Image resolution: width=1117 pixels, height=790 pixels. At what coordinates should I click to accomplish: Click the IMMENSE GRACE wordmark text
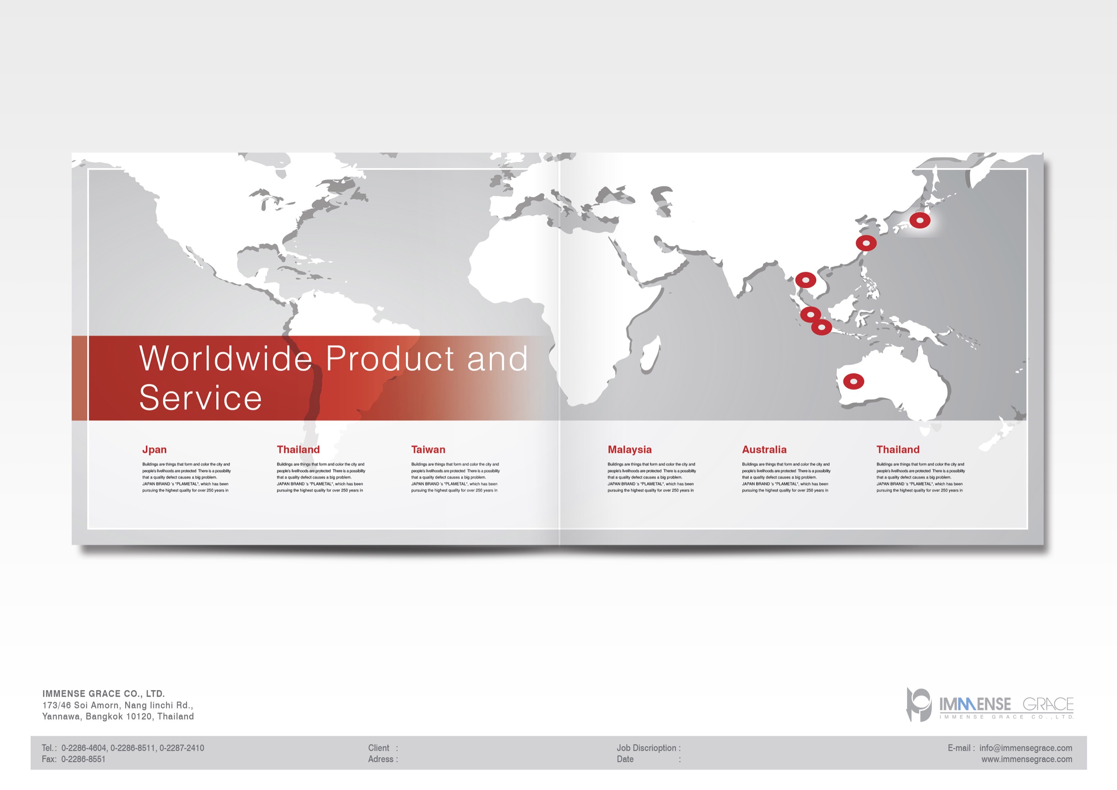[1006, 704]
